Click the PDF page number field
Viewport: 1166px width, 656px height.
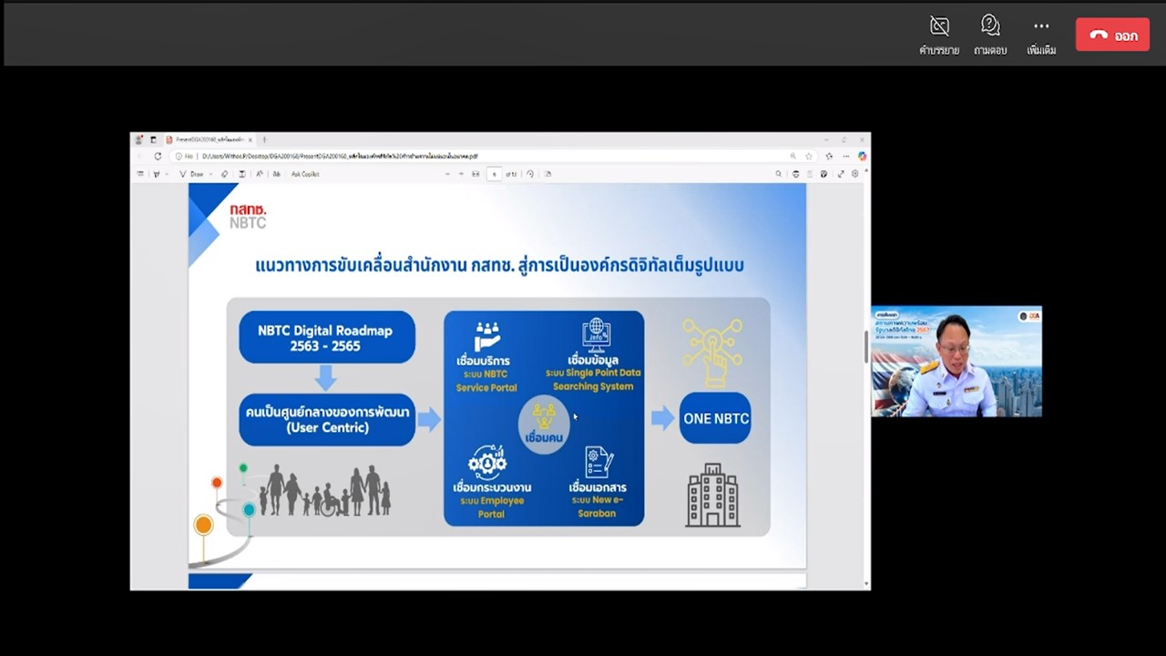[495, 174]
